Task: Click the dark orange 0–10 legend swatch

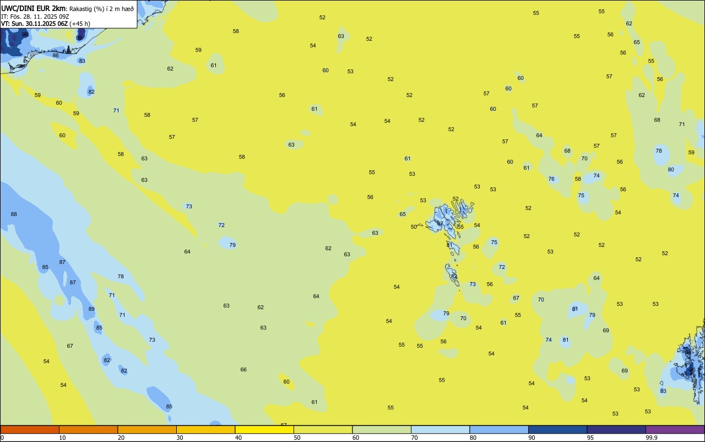Action: pos(30,429)
